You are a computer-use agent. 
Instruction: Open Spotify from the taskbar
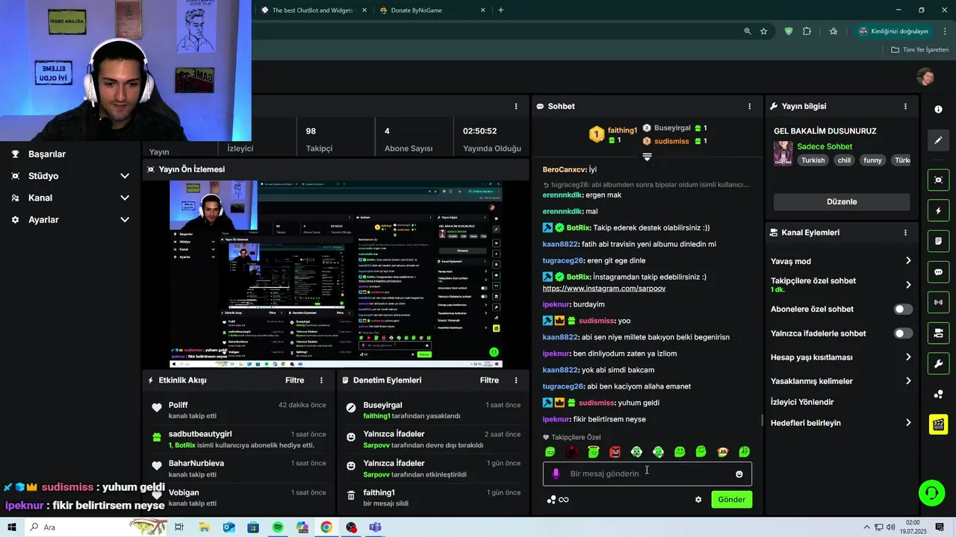click(278, 527)
